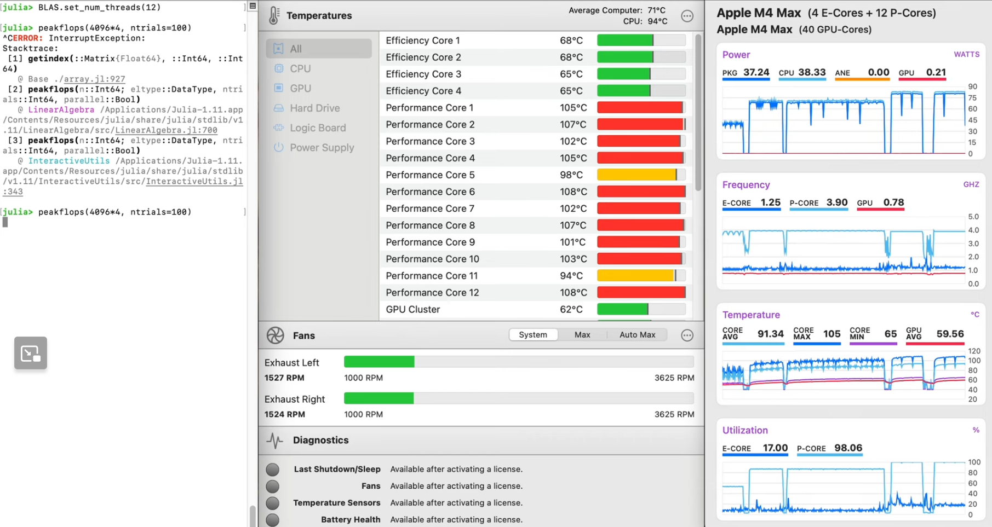
Task: Click the E-CORE 17.00 utilization reading
Action: tap(755, 448)
